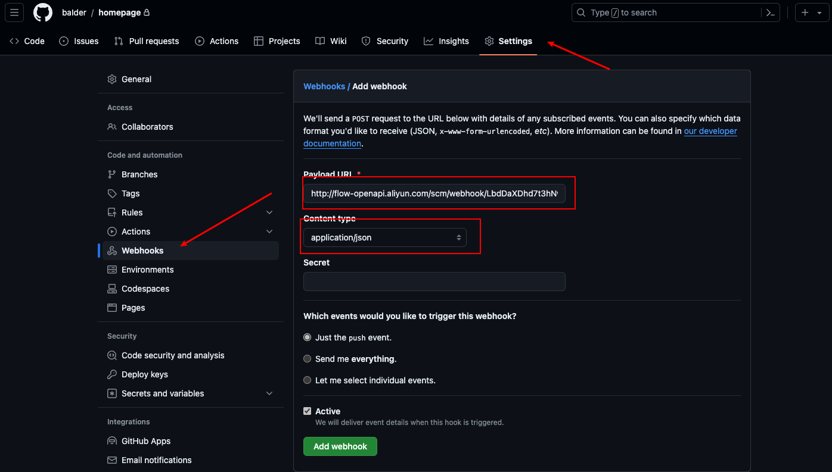Screen dimensions: 832x472
Task: Click the Environments server icon
Action: tap(112, 270)
